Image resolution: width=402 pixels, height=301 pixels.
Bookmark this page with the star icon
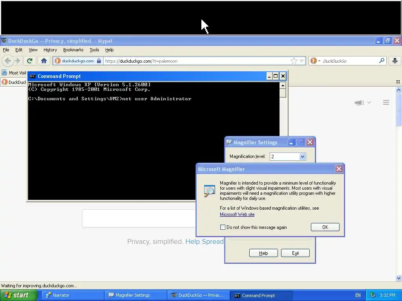pyautogui.click(x=294, y=61)
